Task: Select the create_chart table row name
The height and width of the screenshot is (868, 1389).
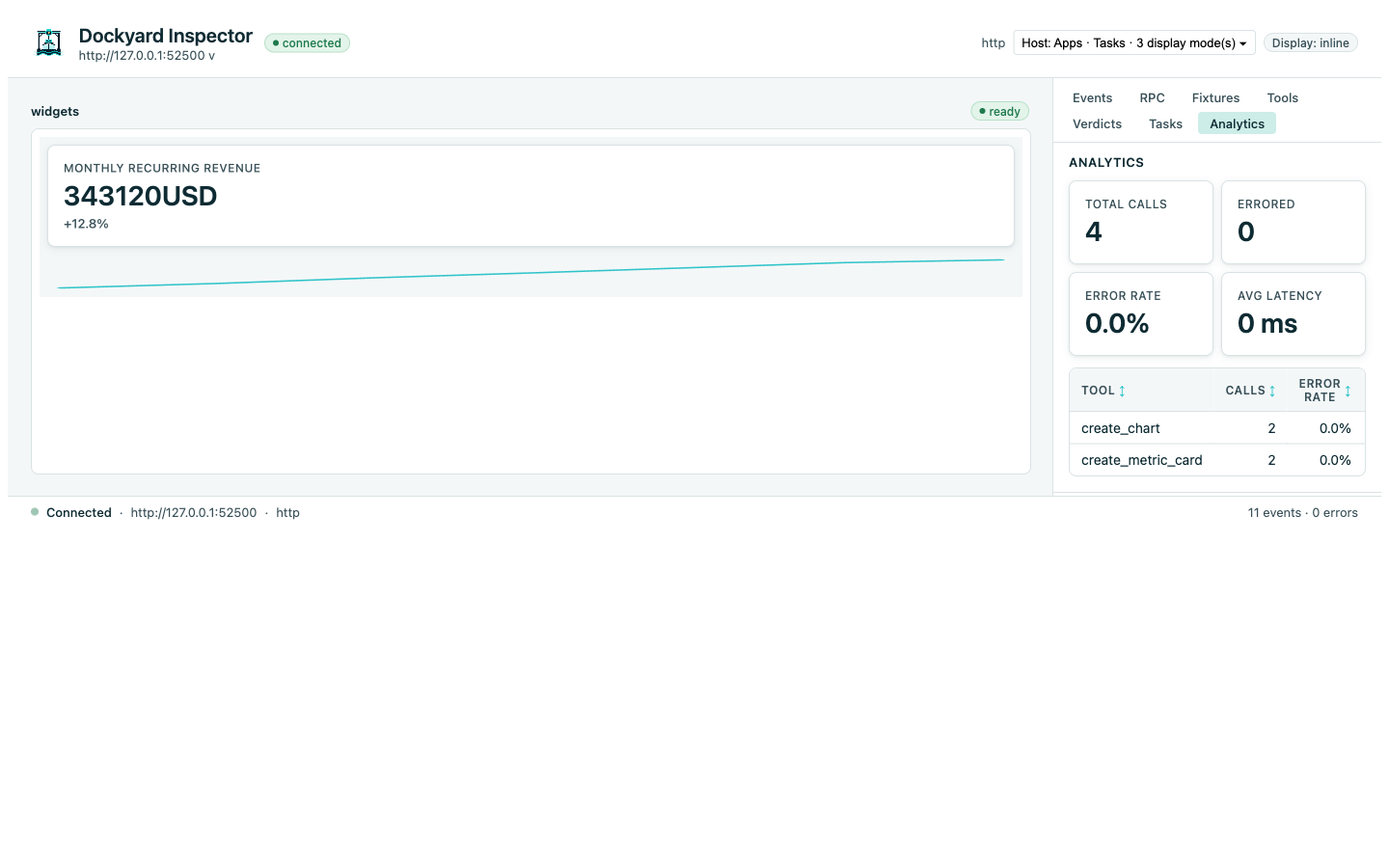Action: point(1120,428)
